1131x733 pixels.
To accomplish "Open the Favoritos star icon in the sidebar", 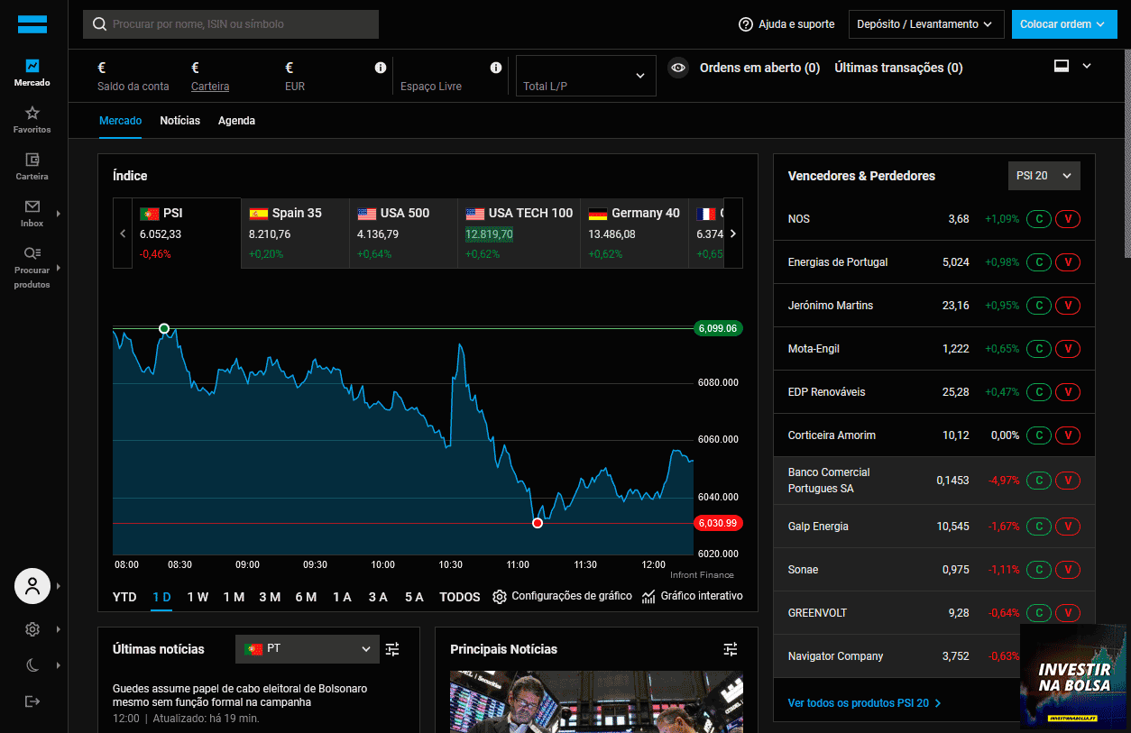I will [x=32, y=114].
